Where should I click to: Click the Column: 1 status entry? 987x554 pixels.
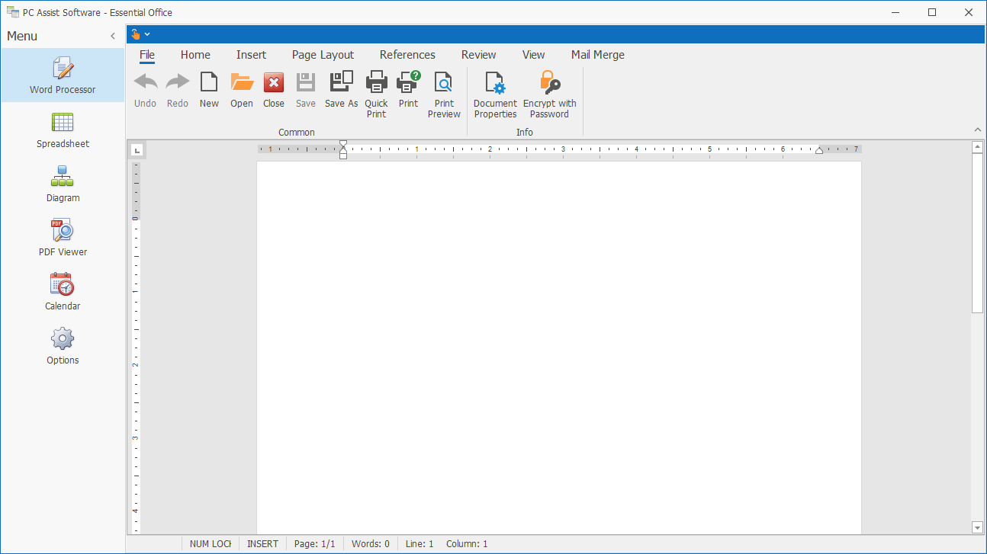click(466, 544)
